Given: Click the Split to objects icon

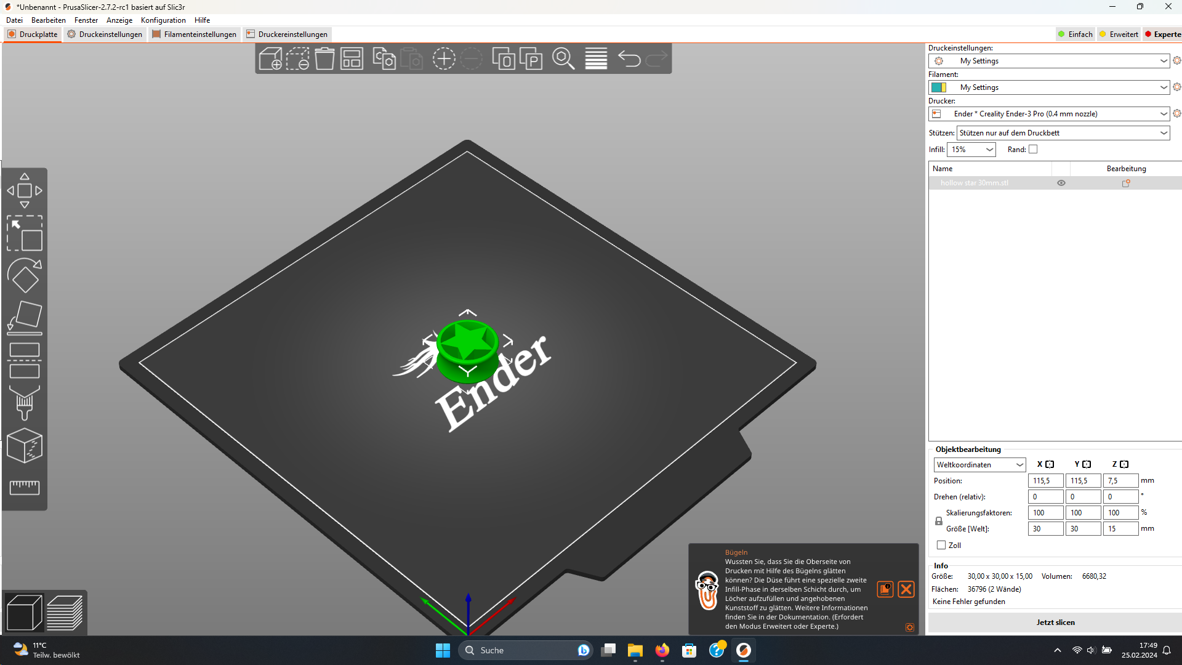Looking at the screenshot, I should coord(504,58).
